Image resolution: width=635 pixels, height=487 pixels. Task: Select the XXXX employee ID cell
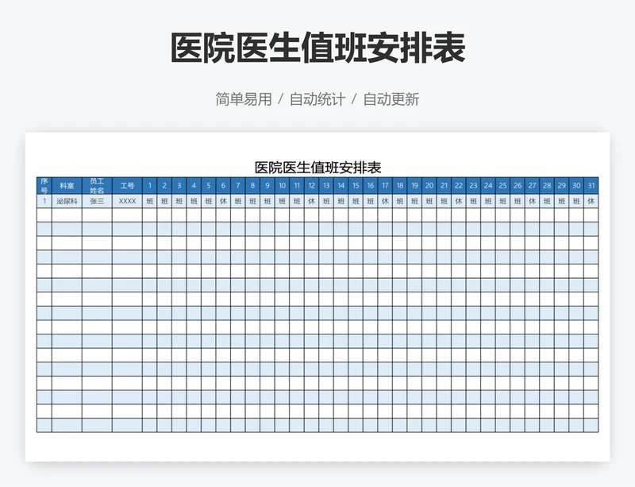point(127,201)
